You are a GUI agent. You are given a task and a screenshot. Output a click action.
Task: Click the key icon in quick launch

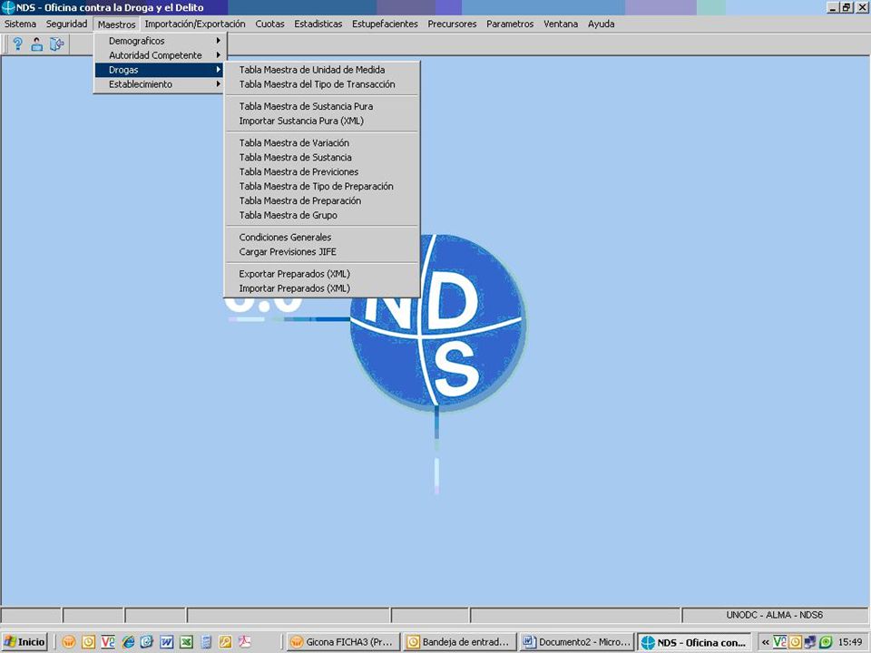point(225,642)
